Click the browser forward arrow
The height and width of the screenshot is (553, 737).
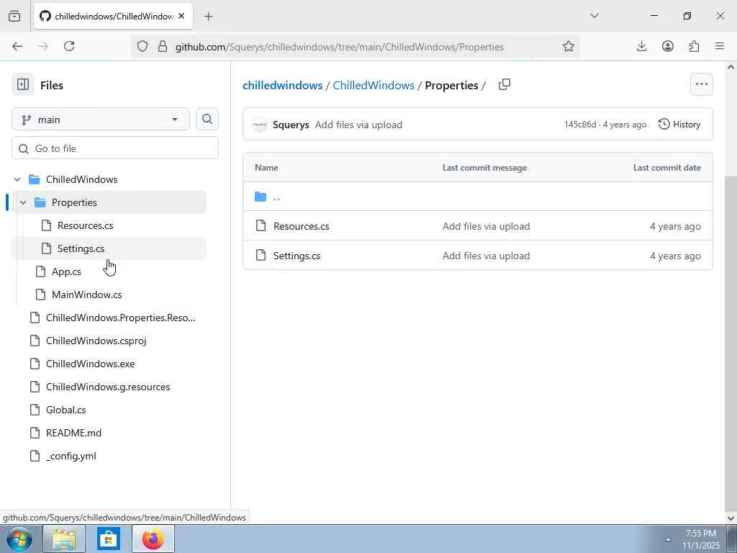pyautogui.click(x=43, y=46)
